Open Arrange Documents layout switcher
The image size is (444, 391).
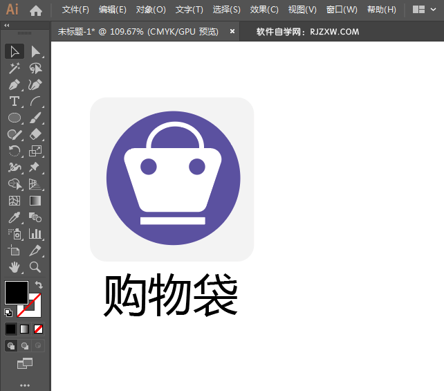click(418, 10)
